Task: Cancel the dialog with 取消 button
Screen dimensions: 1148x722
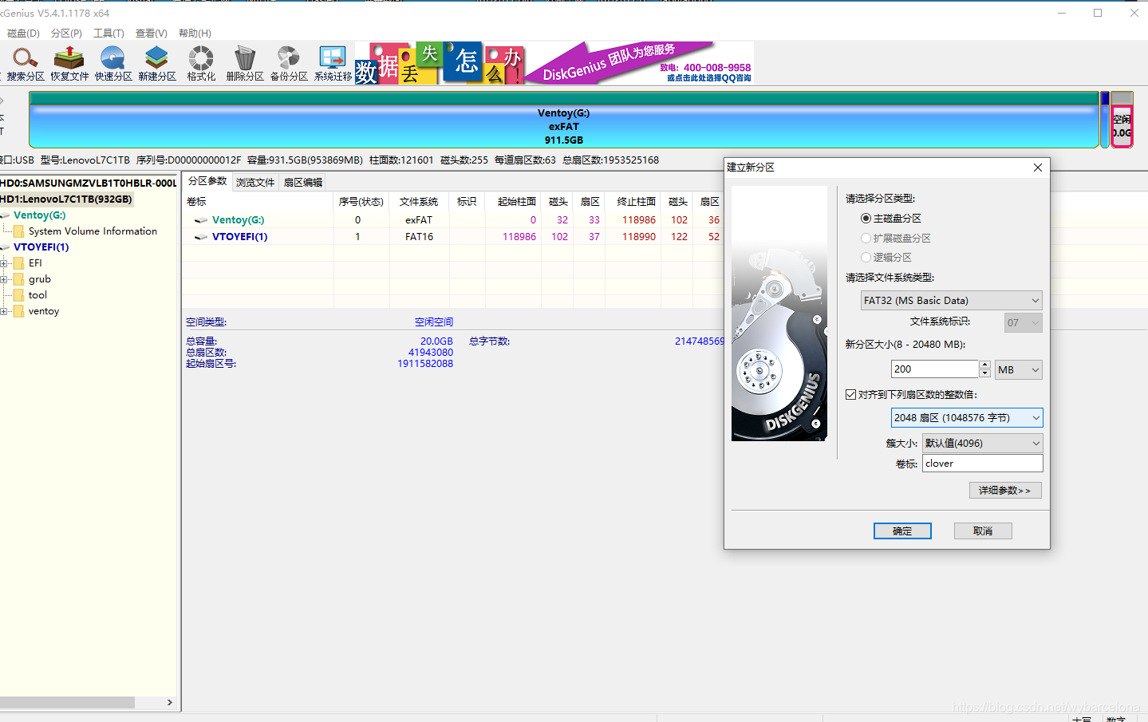Action: click(983, 531)
